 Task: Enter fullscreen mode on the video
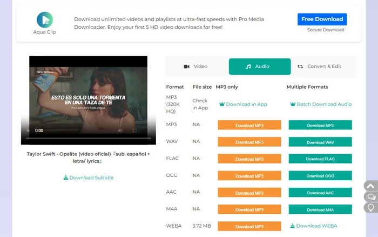point(134,130)
